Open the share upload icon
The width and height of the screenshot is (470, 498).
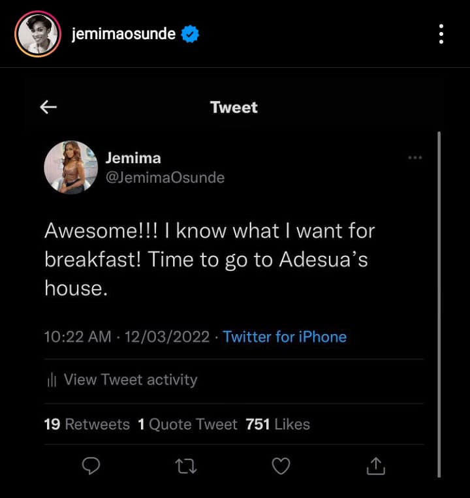[x=375, y=465]
